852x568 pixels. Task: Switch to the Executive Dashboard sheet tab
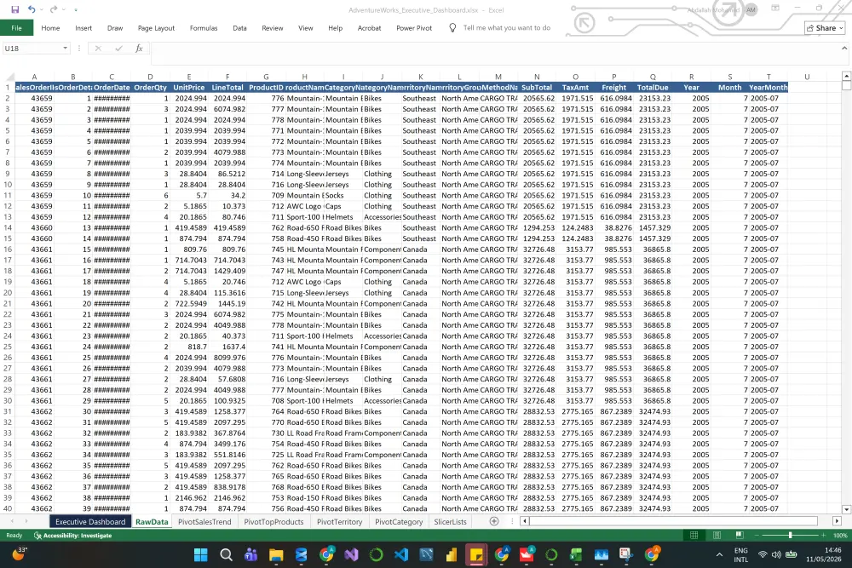90,522
